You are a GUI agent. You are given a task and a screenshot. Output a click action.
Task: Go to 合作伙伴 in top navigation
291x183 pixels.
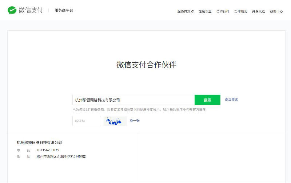point(223,11)
